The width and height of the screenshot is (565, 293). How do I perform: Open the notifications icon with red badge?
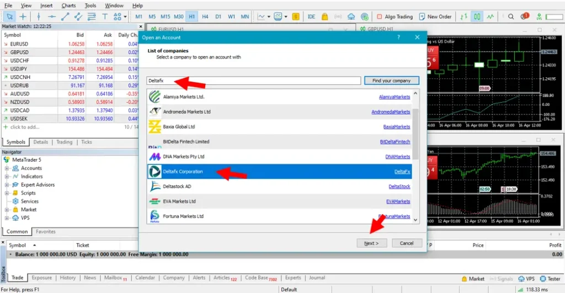tap(525, 16)
